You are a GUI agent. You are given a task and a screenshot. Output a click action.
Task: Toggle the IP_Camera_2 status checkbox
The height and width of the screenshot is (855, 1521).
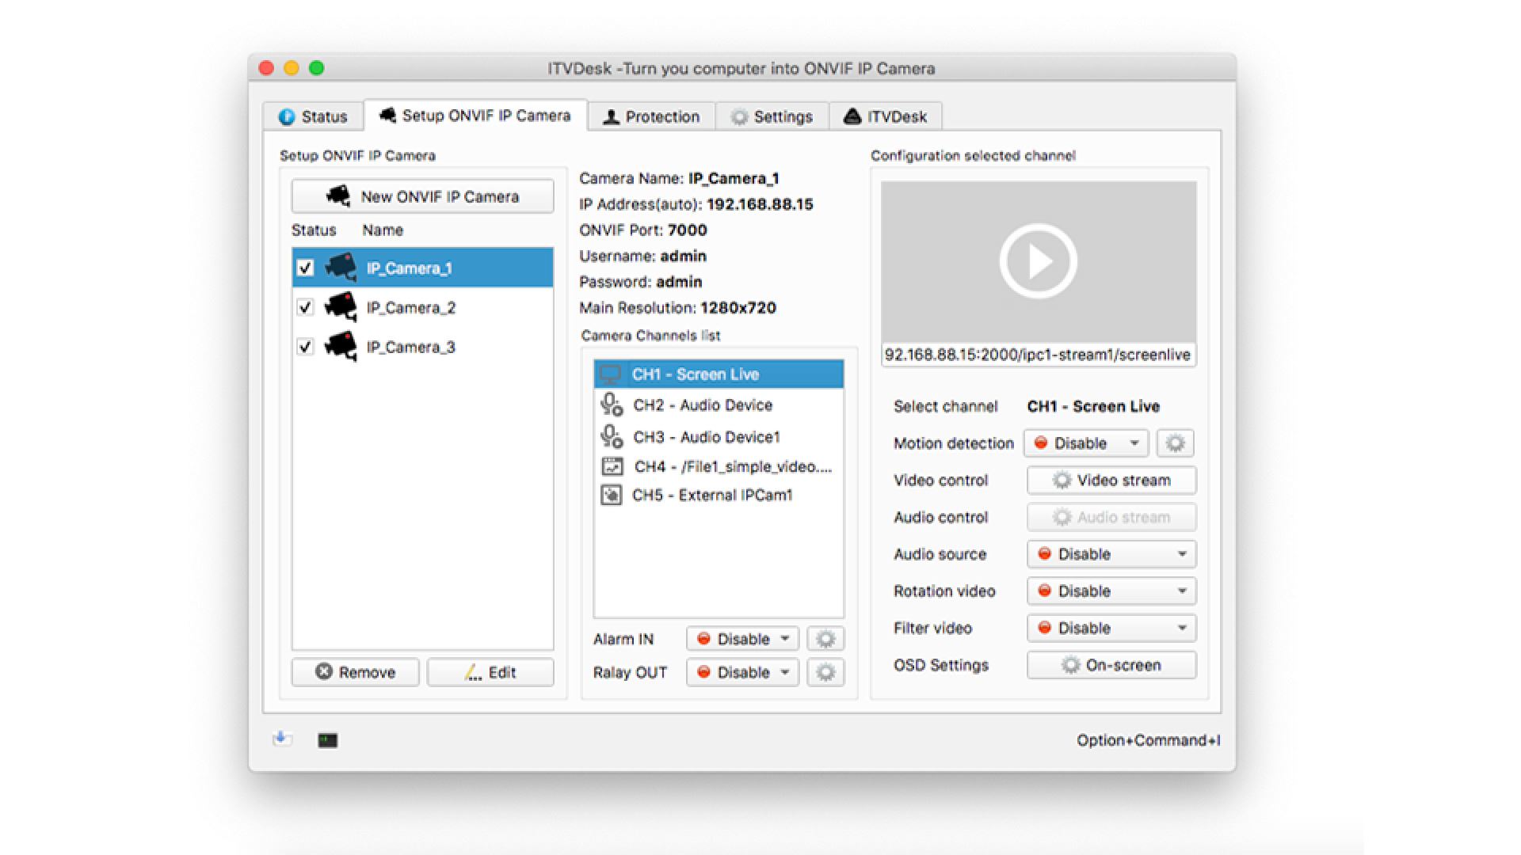pyautogui.click(x=305, y=307)
